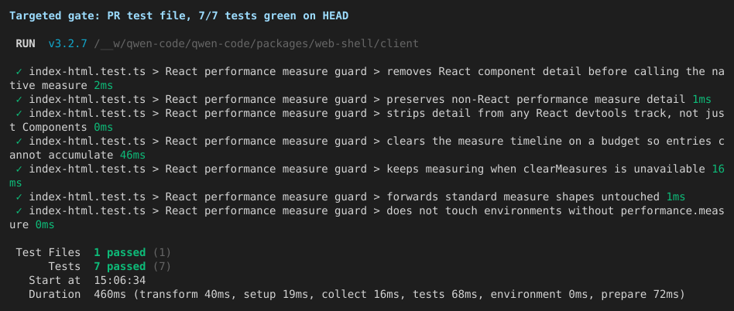Screen dimensions: 734x311
Task: Click the checkmark beside 'does not touch environments' test
Action: 19,211
